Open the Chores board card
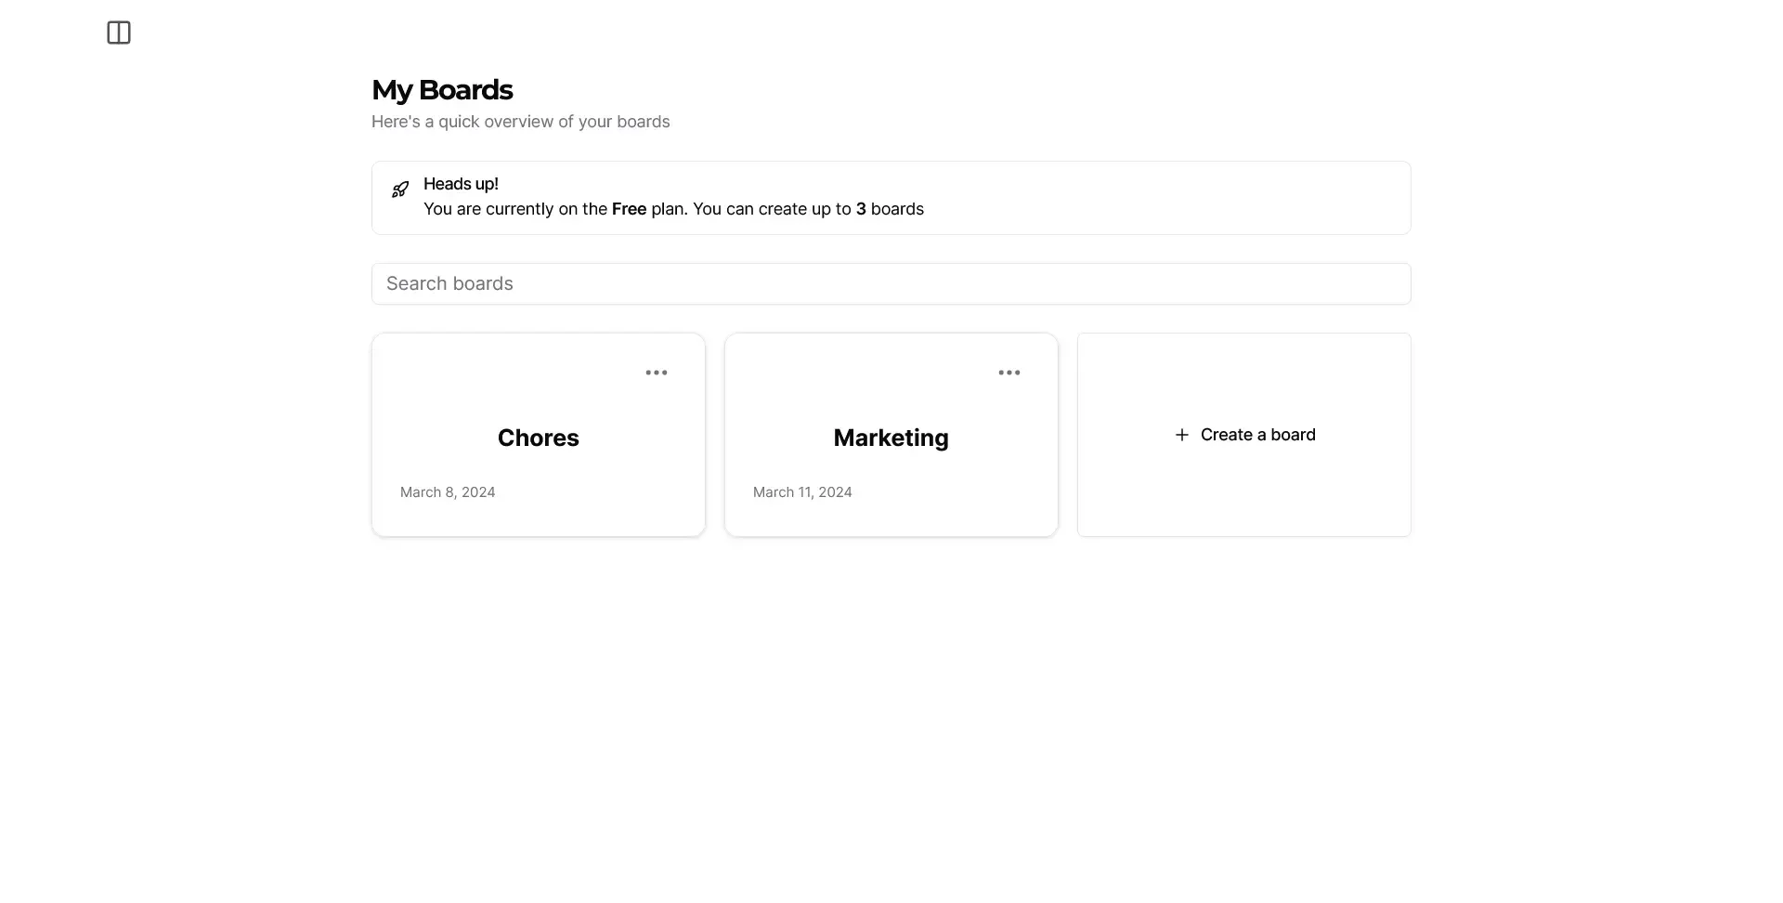This screenshot has height=903, width=1783. [x=539, y=435]
